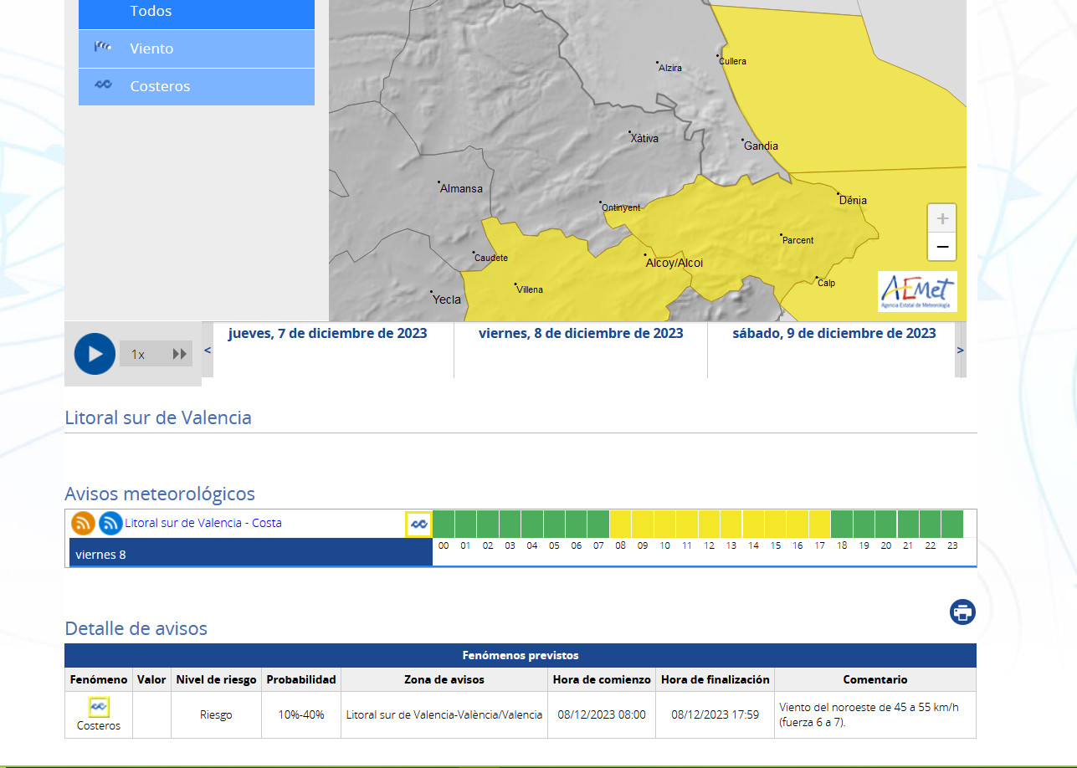This screenshot has height=768, width=1077.
Task: Click the 1x playback speed control
Action: (138, 355)
